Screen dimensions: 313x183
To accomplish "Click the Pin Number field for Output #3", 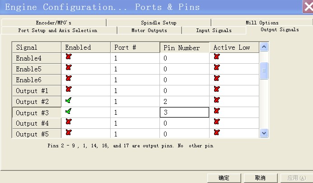I will [x=184, y=112].
